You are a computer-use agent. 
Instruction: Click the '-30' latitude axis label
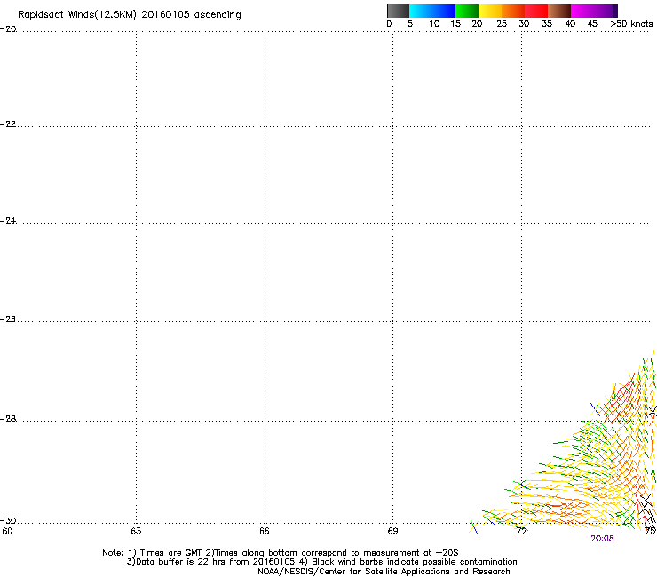coord(8,520)
